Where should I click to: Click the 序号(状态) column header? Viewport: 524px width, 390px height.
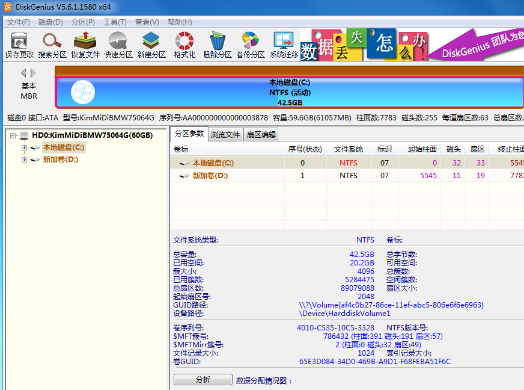[x=305, y=149]
